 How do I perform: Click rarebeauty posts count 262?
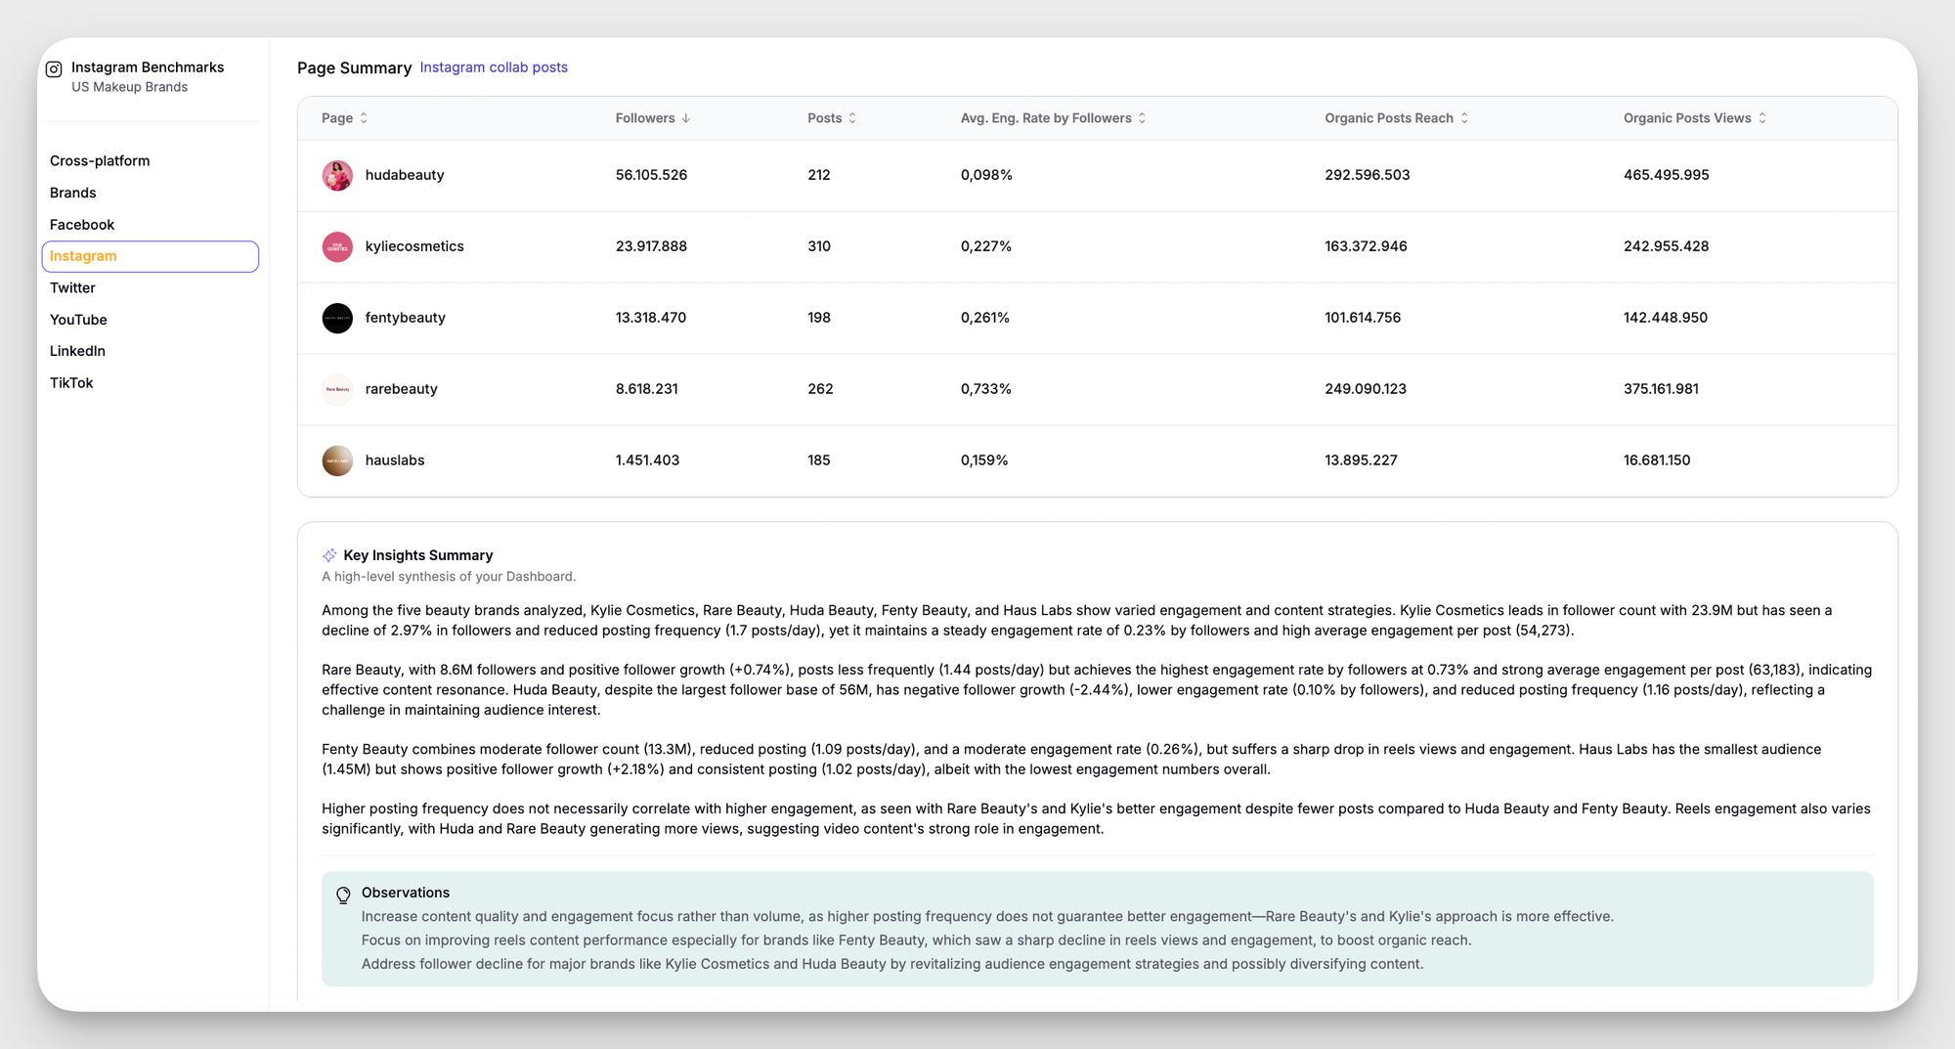pyautogui.click(x=820, y=389)
